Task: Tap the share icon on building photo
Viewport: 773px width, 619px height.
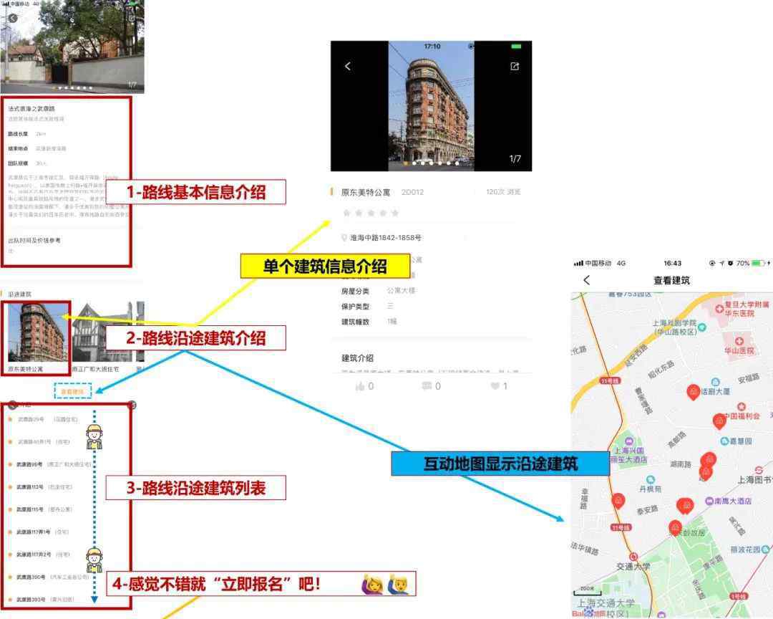Action: tap(515, 66)
